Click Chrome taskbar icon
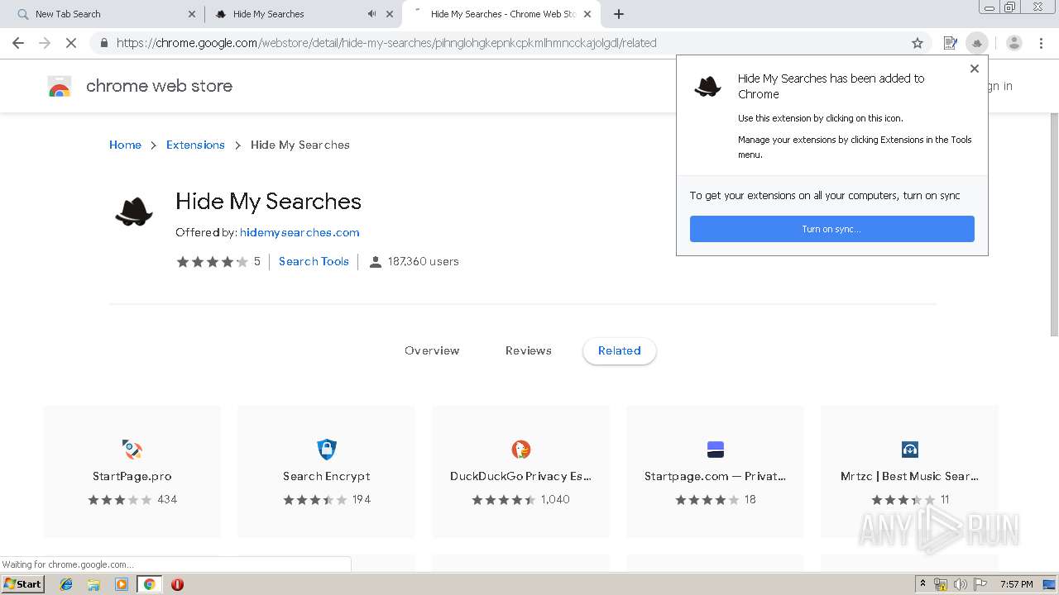 pos(149,584)
